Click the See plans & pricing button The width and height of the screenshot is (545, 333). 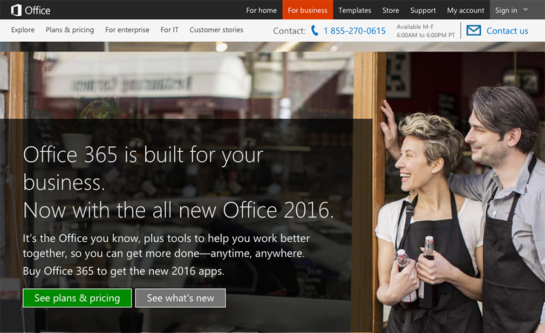point(77,298)
